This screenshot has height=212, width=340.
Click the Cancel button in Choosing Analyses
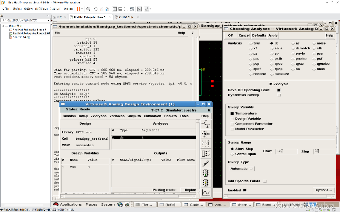(244, 35)
